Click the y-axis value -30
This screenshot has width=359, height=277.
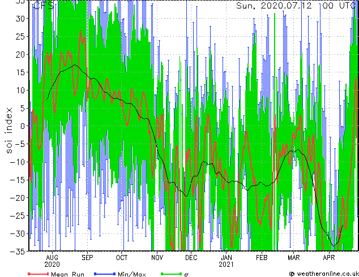(x=18, y=233)
